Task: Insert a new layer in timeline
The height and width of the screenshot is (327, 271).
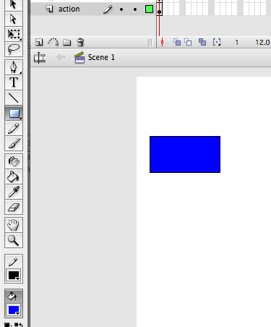Action: click(39, 43)
